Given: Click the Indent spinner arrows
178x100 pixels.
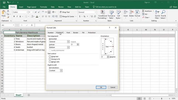Looking at the screenshot, I should coord(78,44).
